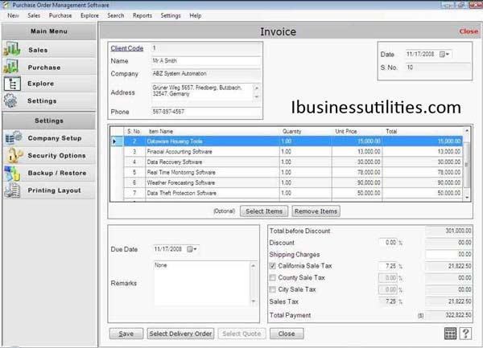The height and width of the screenshot is (348, 483).
Task: Click the Address box scroll up arrow
Action: point(257,88)
